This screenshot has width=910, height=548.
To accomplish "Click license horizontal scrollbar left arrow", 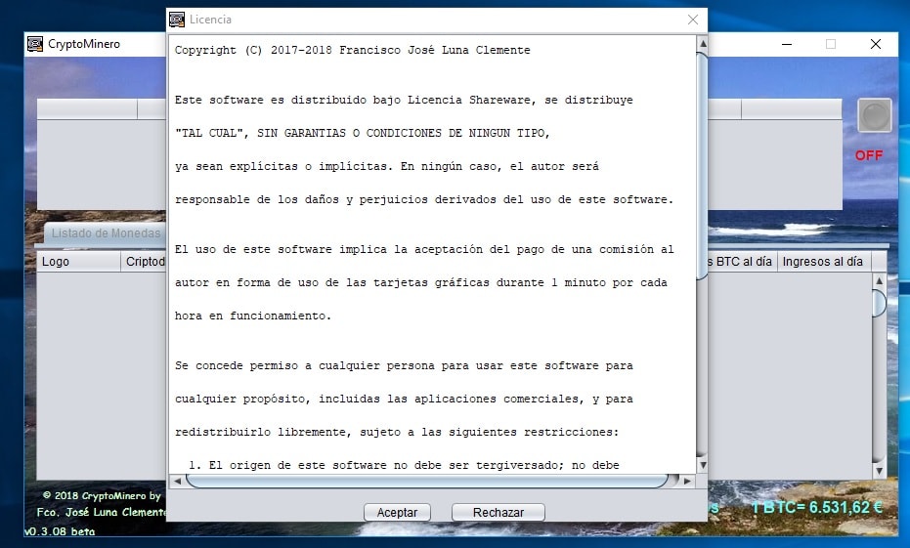I will (177, 481).
